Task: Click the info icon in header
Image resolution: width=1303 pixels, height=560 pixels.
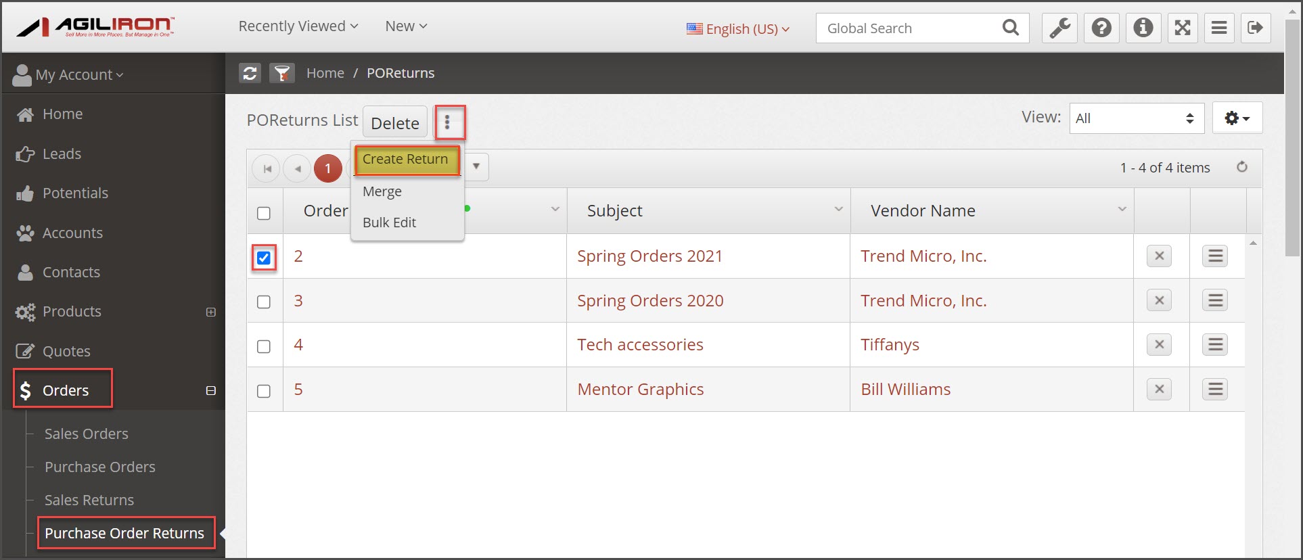Action: [1143, 28]
